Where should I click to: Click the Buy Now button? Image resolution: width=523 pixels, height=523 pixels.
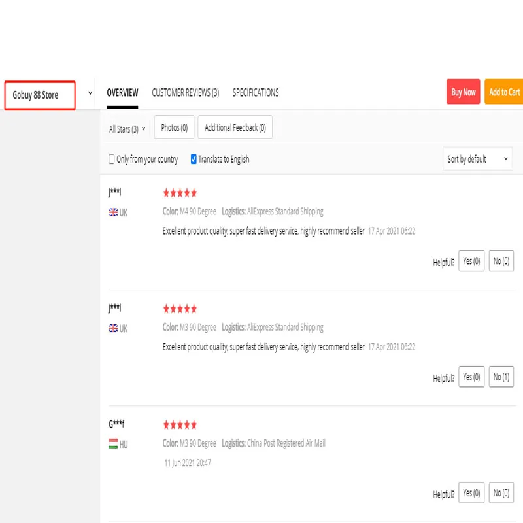click(x=463, y=92)
